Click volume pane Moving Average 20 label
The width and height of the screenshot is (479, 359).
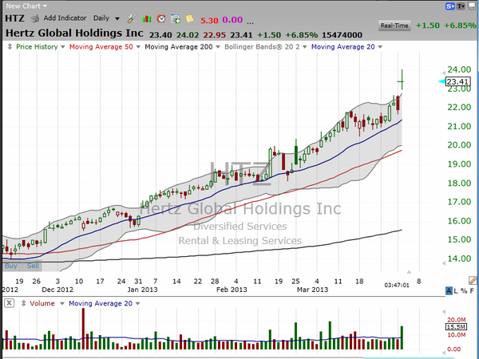[x=101, y=303]
